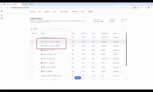Switch to the Text leaderboard tab
The width and height of the screenshot is (153, 92).
(x=40, y=11)
